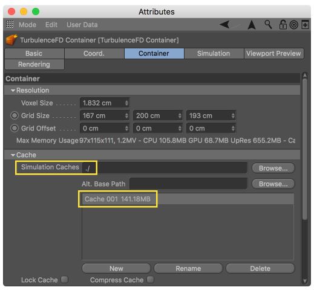Switch to the Simulation tab
Viewport: 314px width, 290px height.
click(214, 53)
